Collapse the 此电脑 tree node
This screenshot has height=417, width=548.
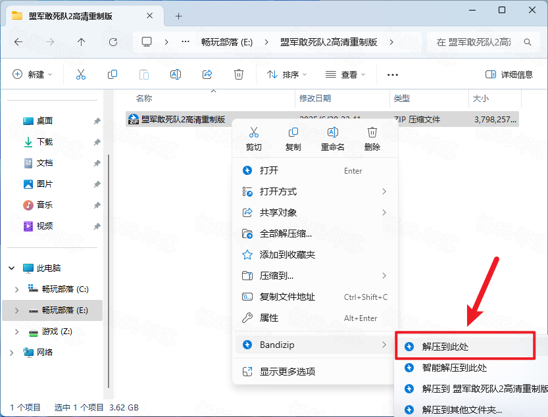click(x=12, y=268)
